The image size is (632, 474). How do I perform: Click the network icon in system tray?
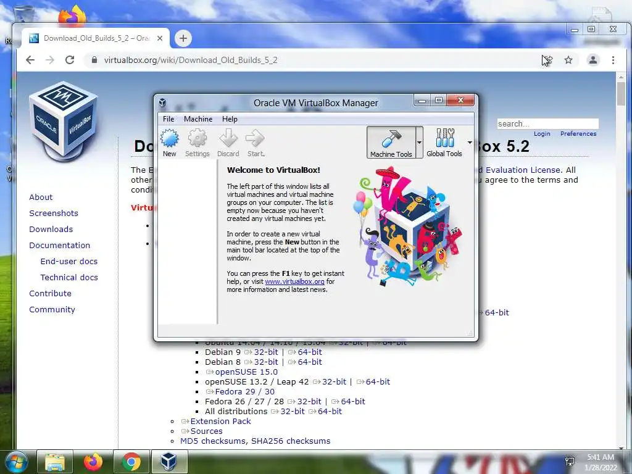(x=570, y=462)
